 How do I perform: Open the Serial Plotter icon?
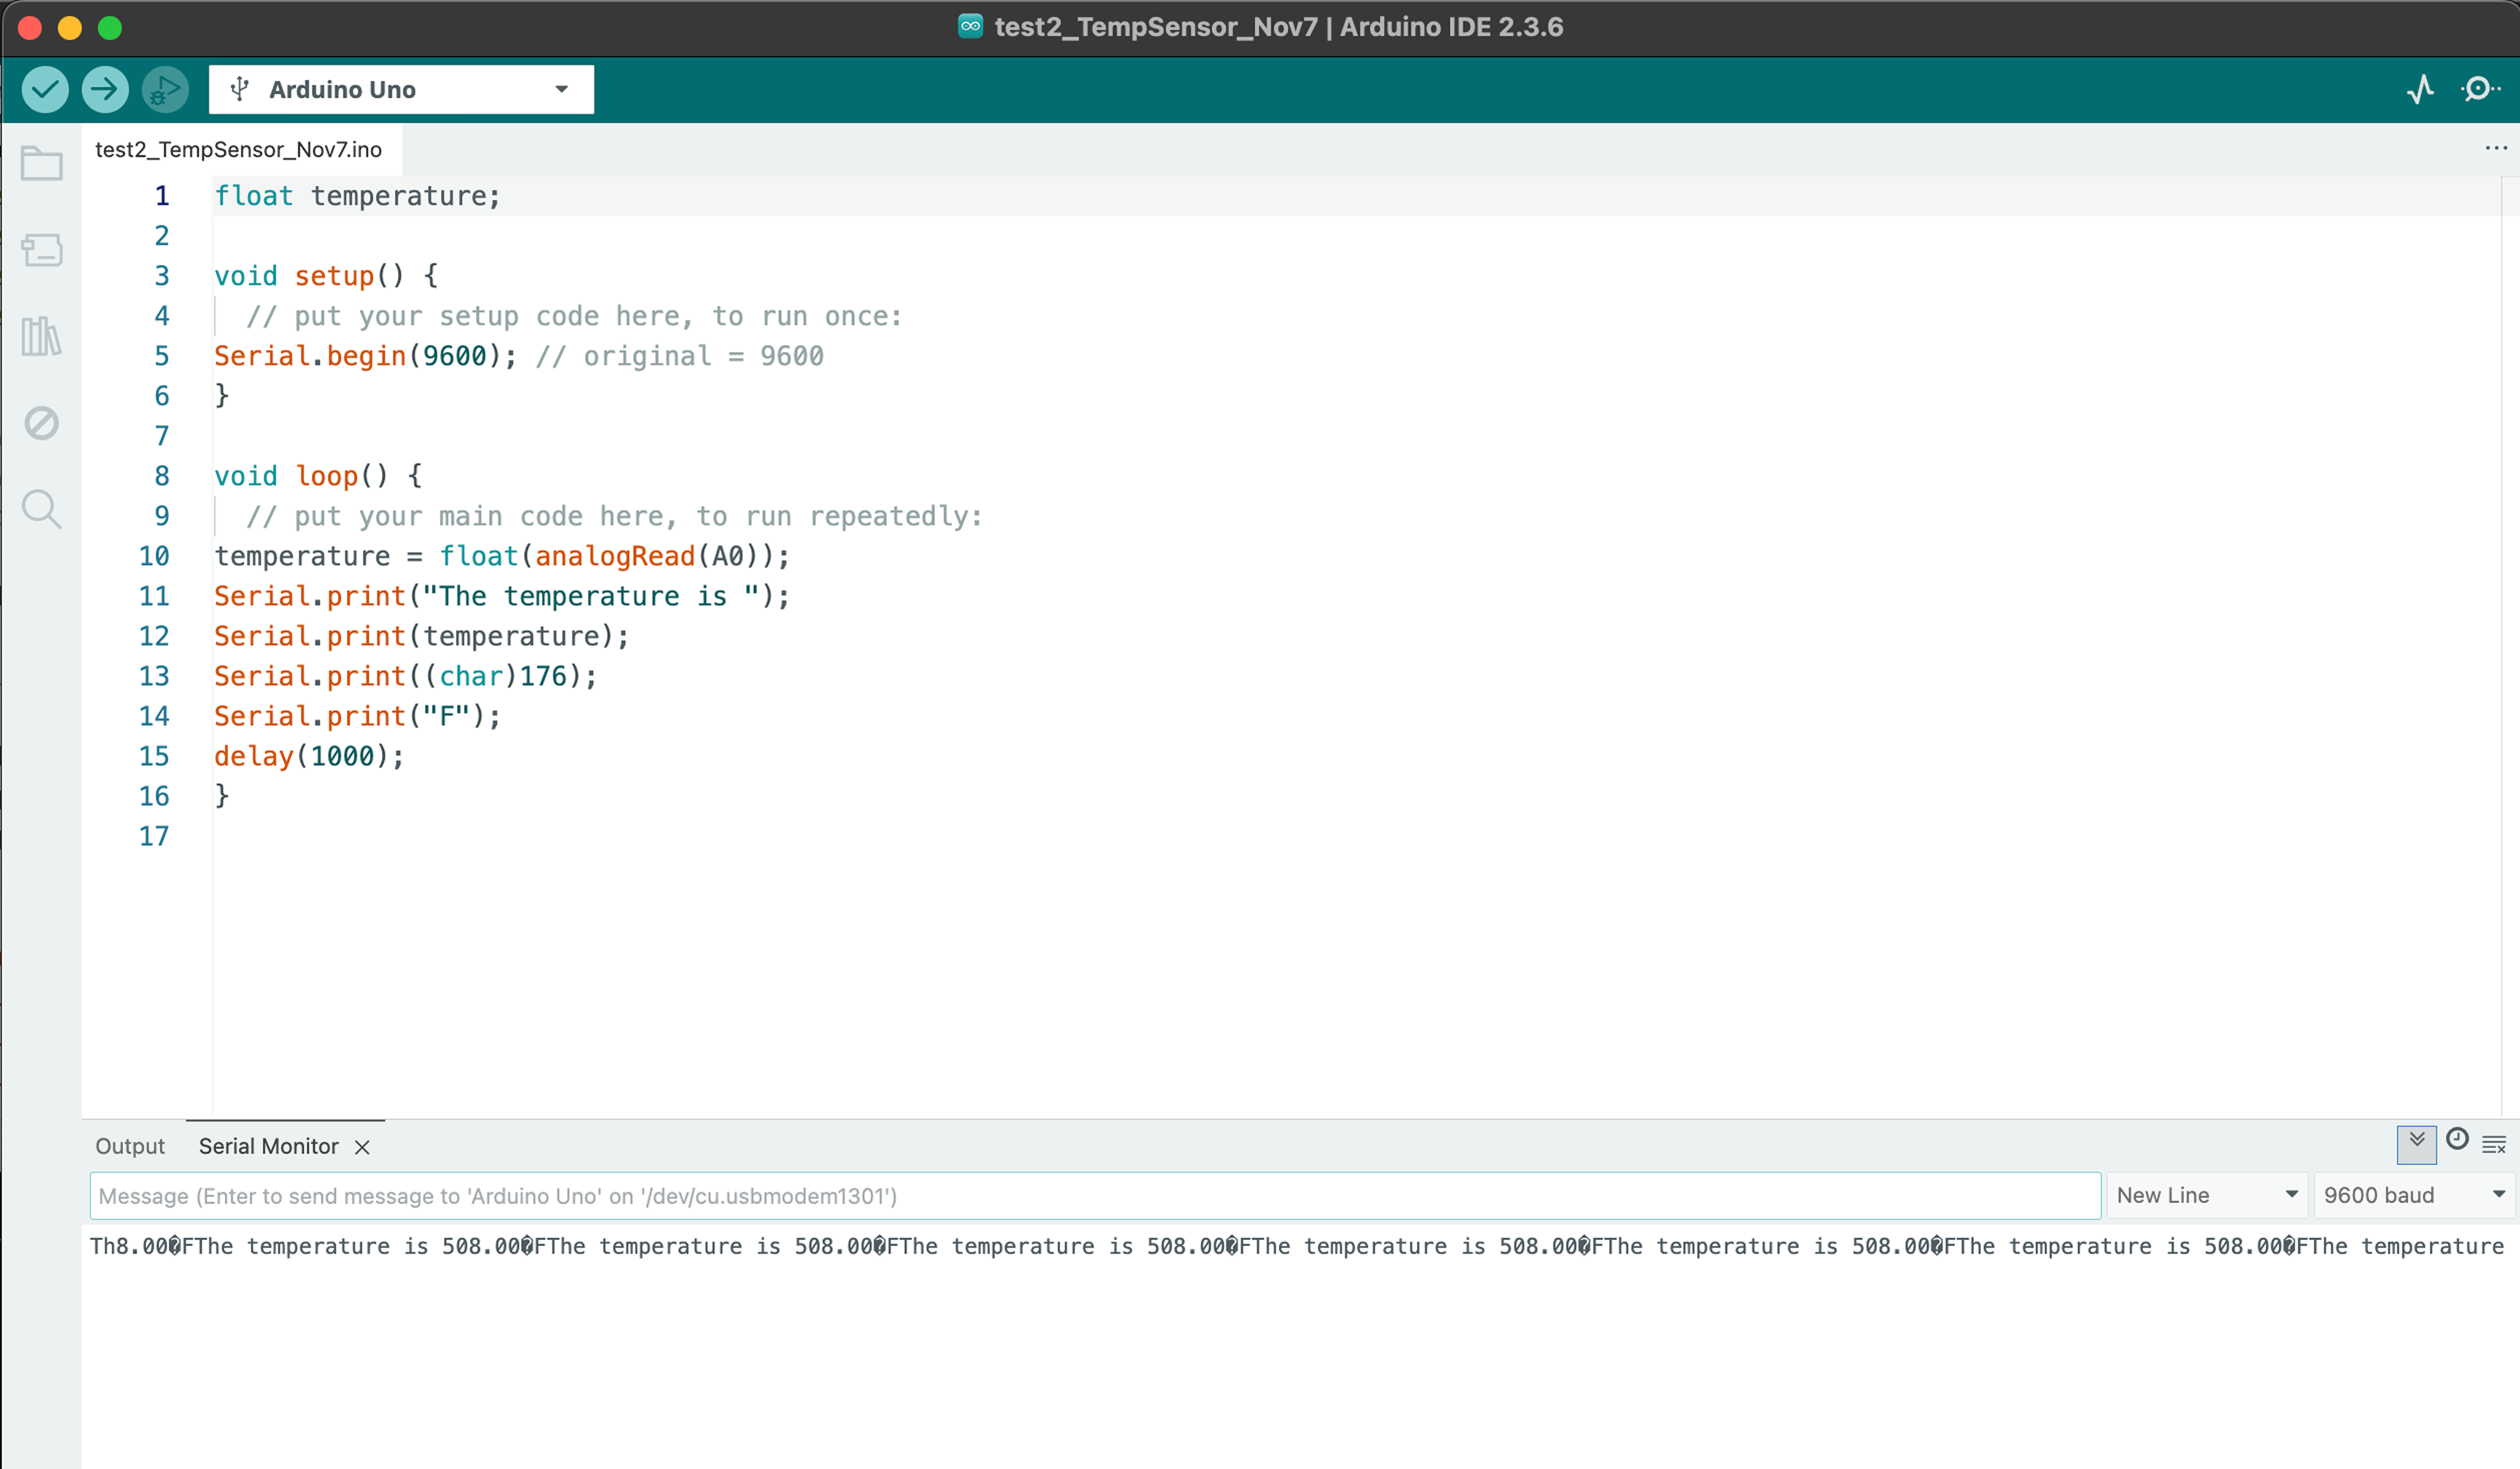pos(2421,89)
